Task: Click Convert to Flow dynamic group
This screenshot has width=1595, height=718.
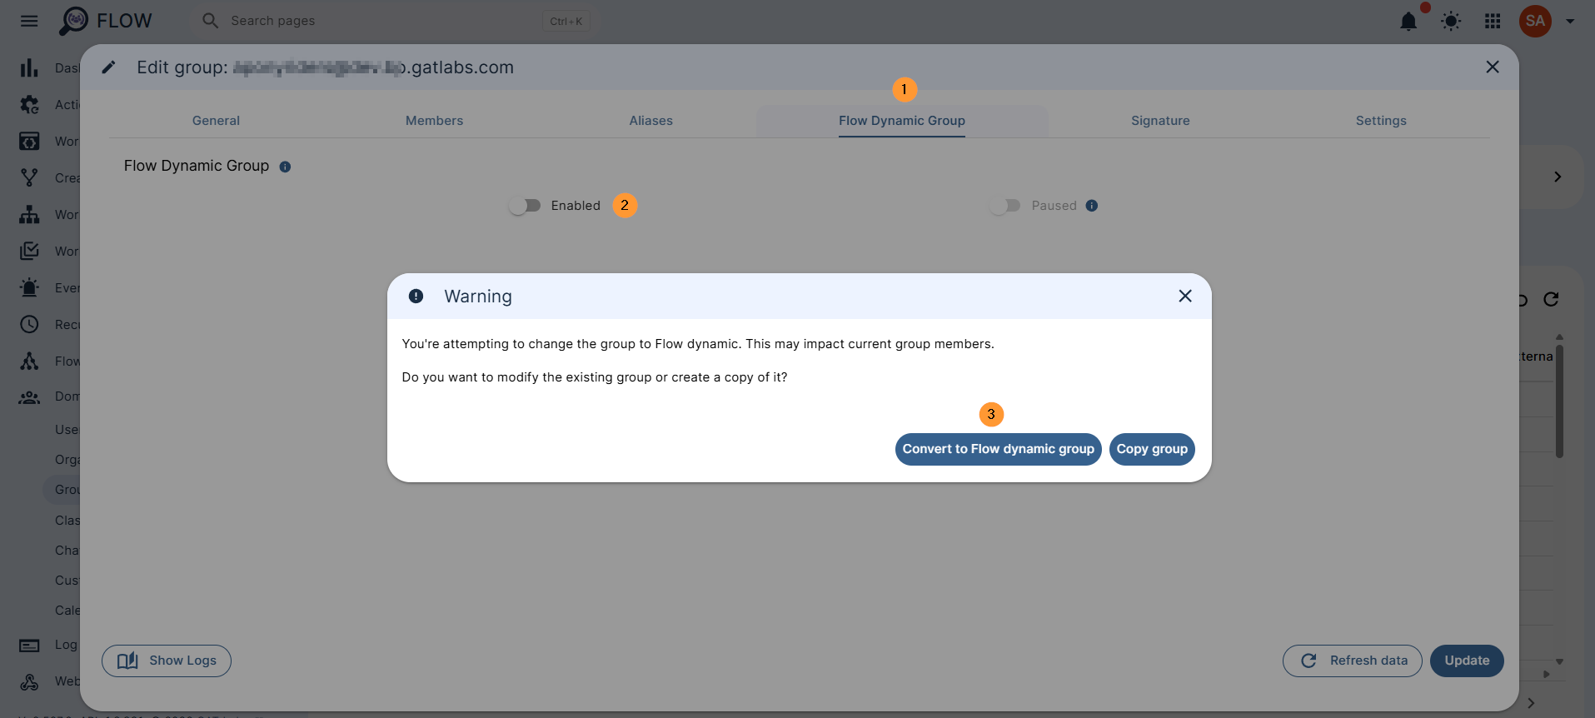Action: (x=998, y=449)
